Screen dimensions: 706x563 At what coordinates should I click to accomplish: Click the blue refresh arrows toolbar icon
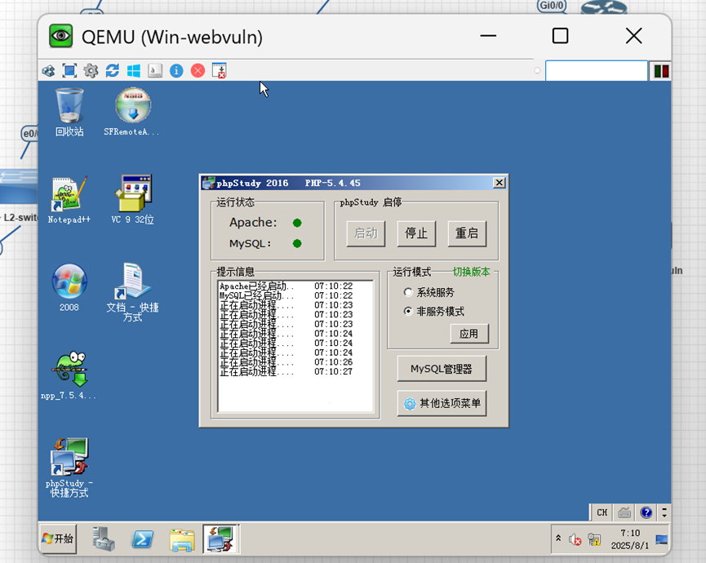[112, 71]
